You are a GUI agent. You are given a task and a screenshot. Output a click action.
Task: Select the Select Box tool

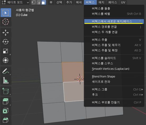point(6,12)
